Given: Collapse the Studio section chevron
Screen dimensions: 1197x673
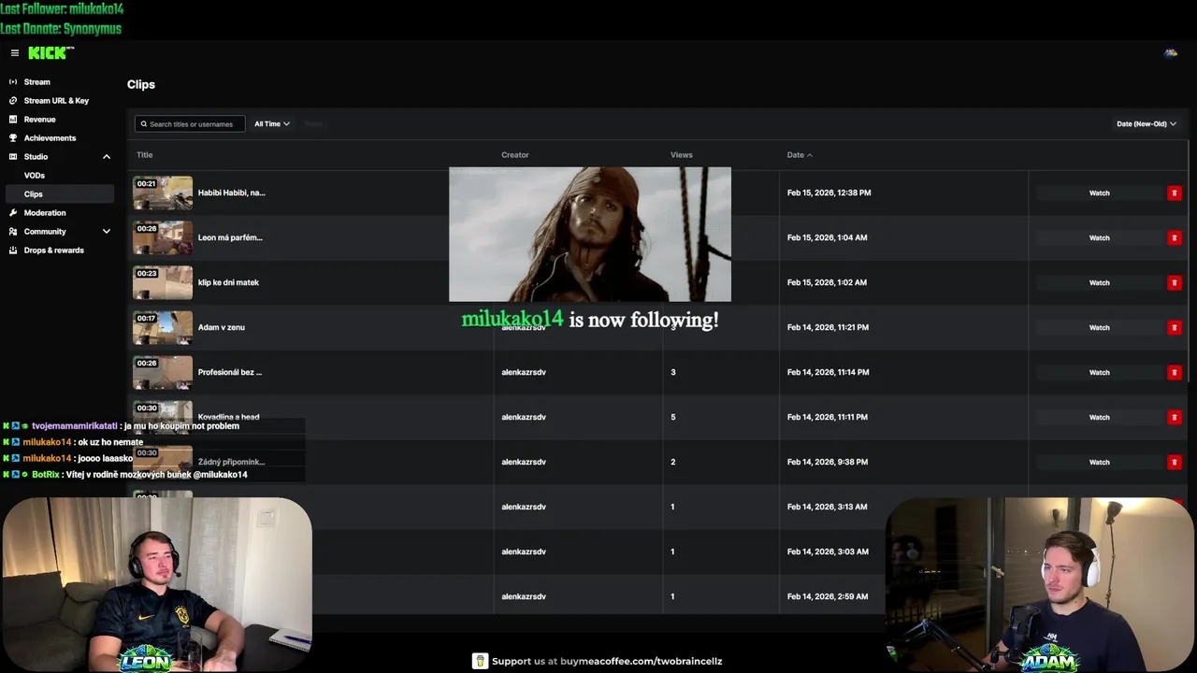Looking at the screenshot, I should click(x=107, y=157).
